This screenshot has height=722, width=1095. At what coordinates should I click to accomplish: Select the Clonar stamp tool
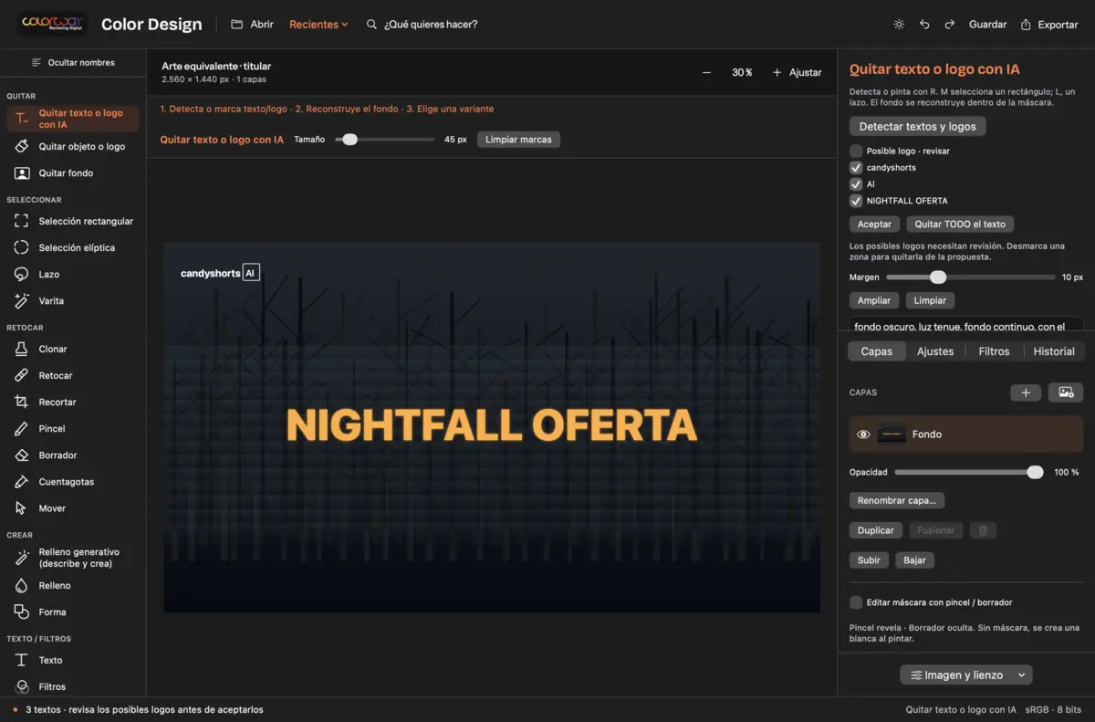tap(73, 349)
